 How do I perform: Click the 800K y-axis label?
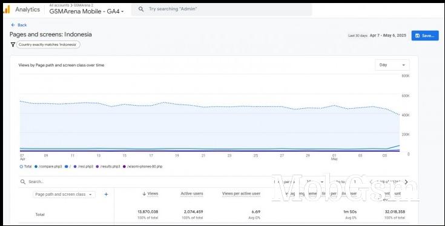(406, 76)
